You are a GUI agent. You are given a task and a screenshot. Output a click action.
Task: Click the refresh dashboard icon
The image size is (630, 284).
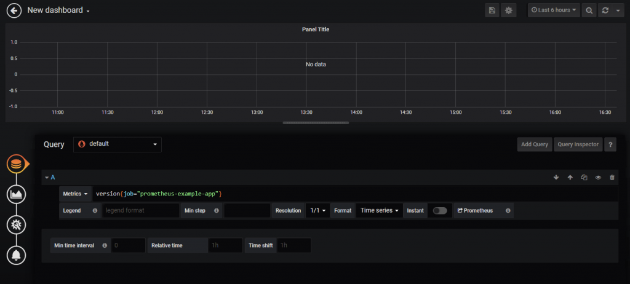605,10
